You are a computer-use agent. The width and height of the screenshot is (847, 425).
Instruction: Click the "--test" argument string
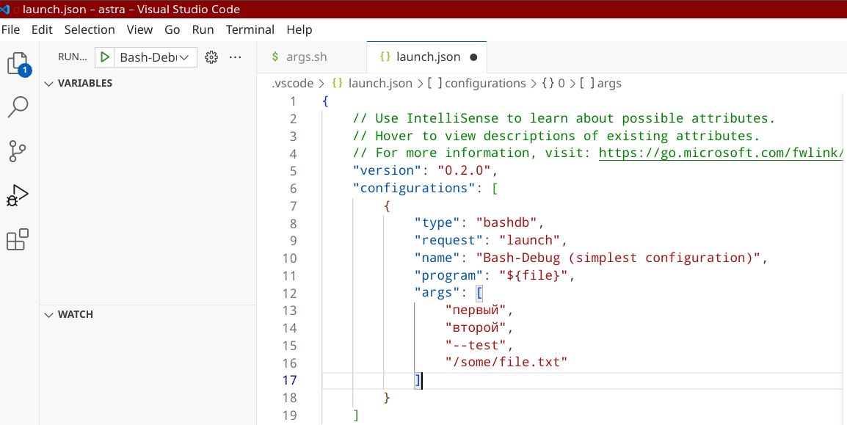(x=476, y=345)
